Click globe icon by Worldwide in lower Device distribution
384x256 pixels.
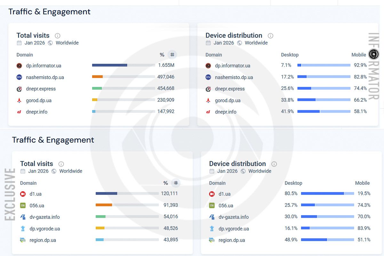coord(243,171)
